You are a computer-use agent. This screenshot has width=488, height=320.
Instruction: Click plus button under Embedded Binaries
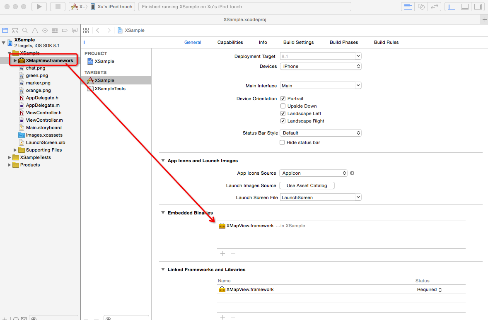point(222,253)
